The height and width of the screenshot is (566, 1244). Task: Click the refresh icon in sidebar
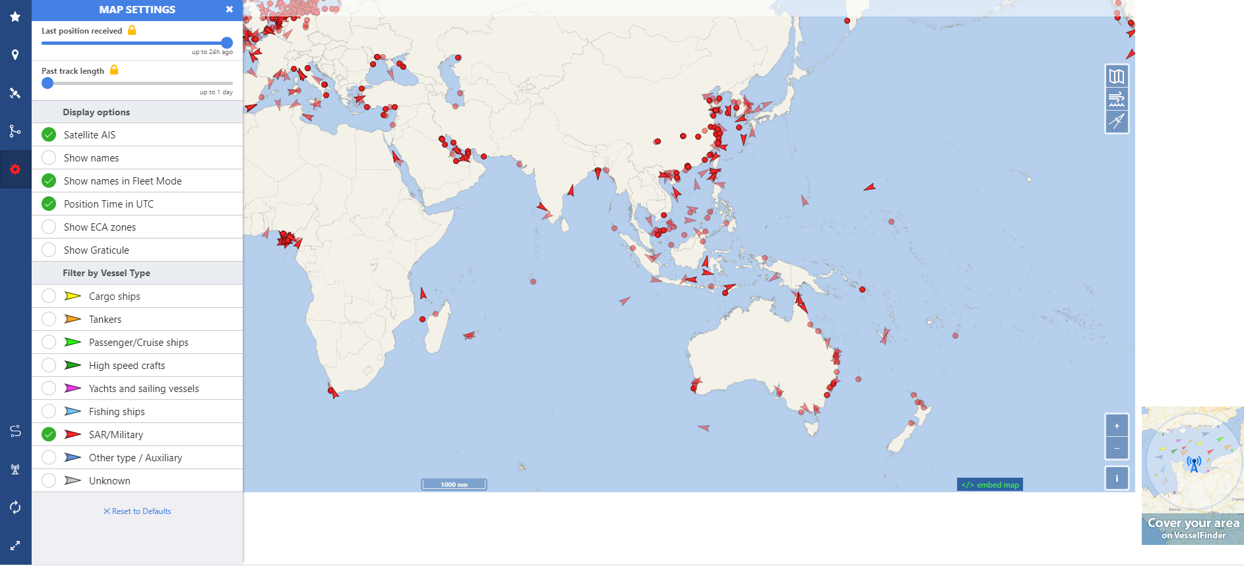pos(15,507)
